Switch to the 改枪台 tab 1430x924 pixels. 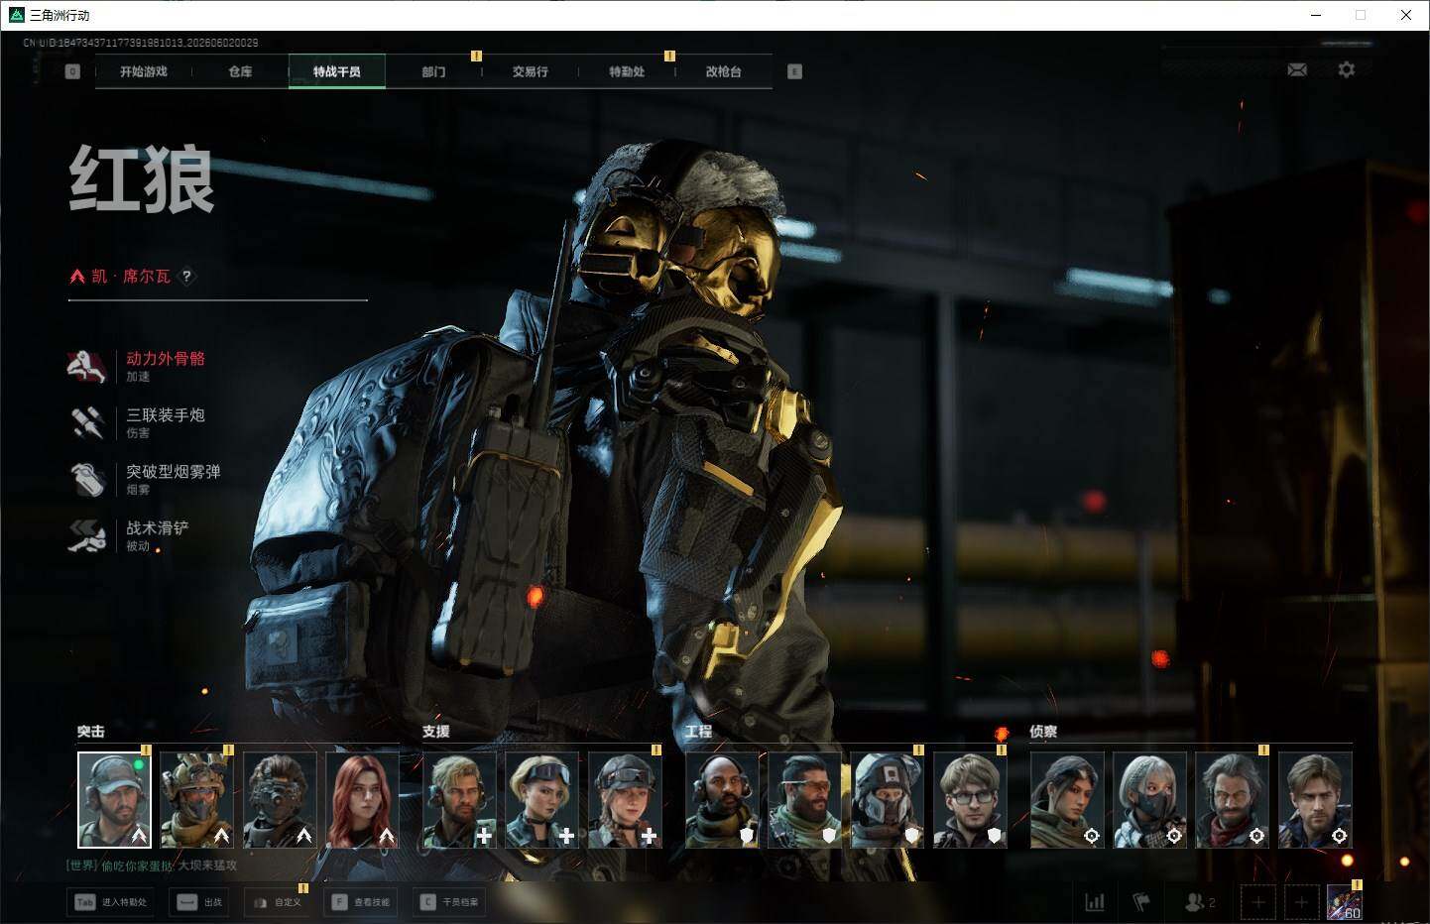tap(723, 71)
